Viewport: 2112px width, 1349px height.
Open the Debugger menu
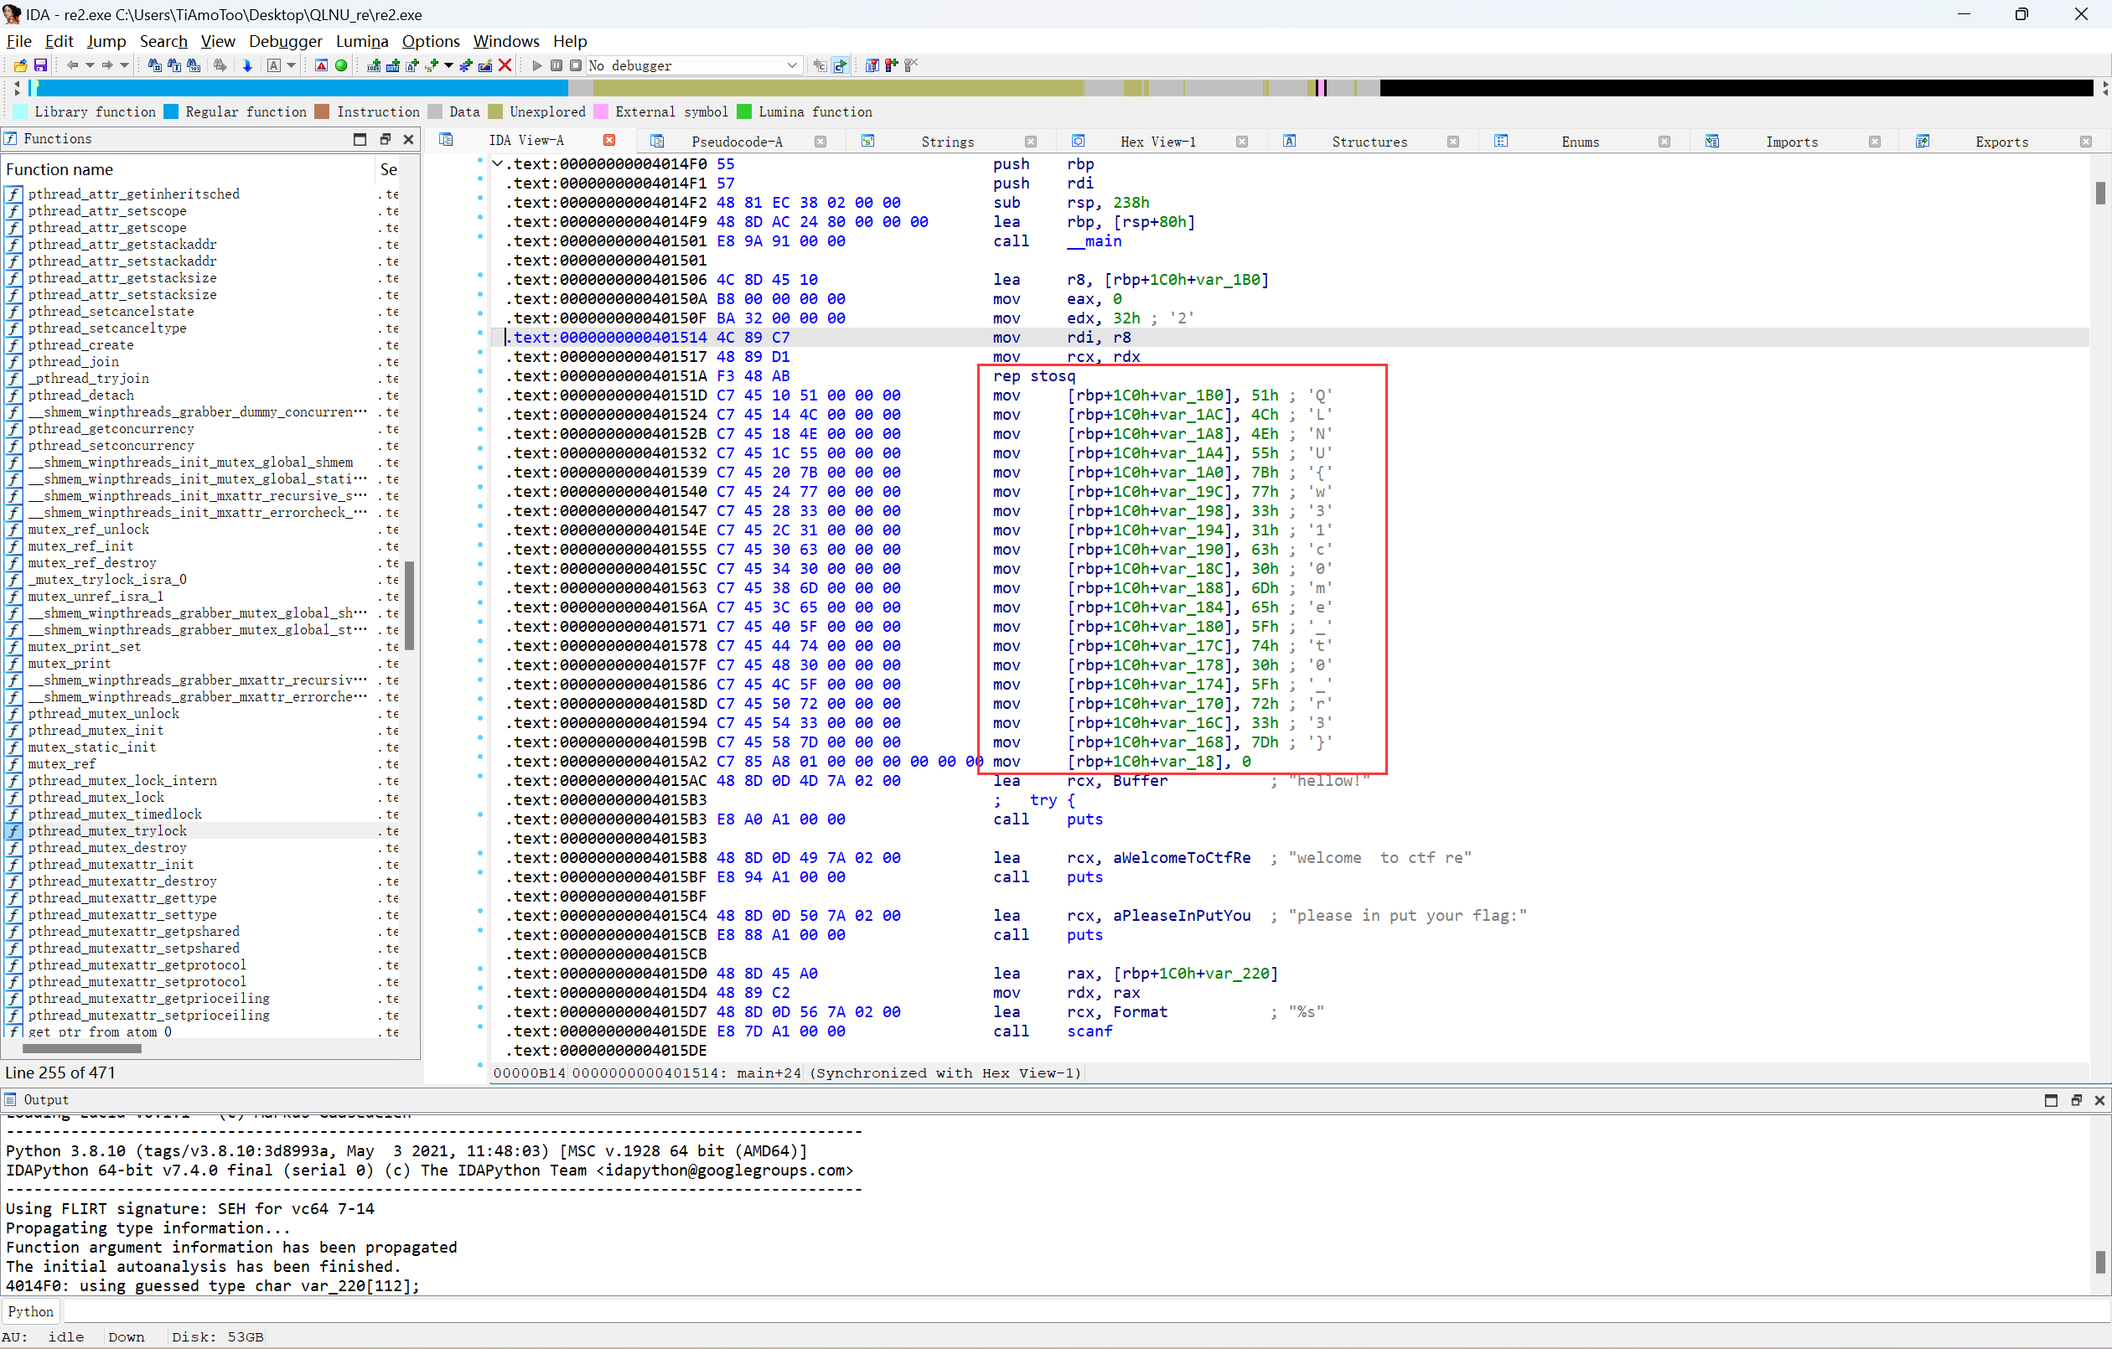[285, 41]
